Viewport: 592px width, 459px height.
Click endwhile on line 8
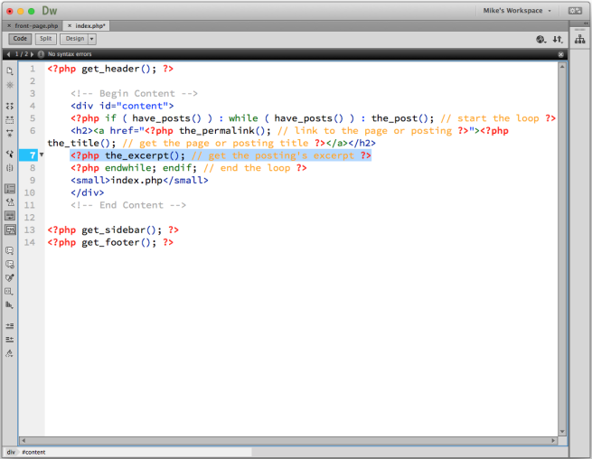[x=127, y=168]
